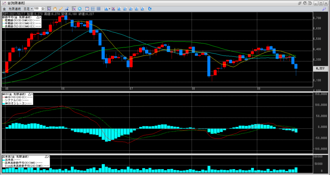Screen dimensions: 330x175
Task: Close the 出来高 legend with X
Action: pos(49,157)
